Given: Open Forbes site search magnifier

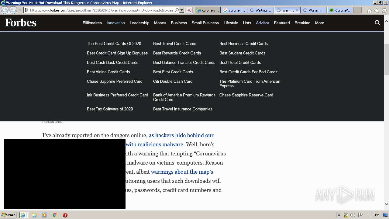Looking at the screenshot, I should 377,23.
